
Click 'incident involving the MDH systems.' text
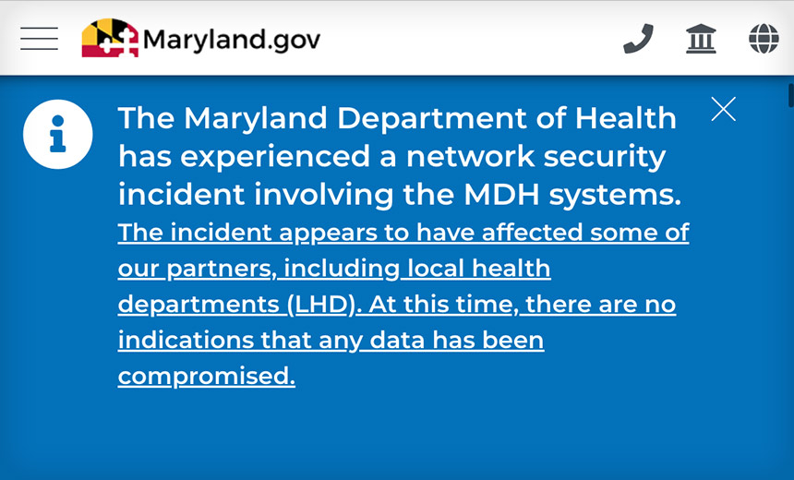[400, 195]
